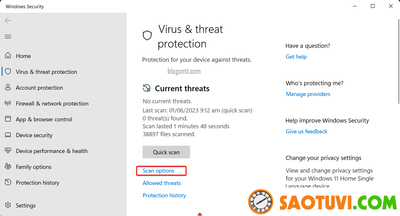
Task: Open Allowed threats link
Action: tap(162, 183)
